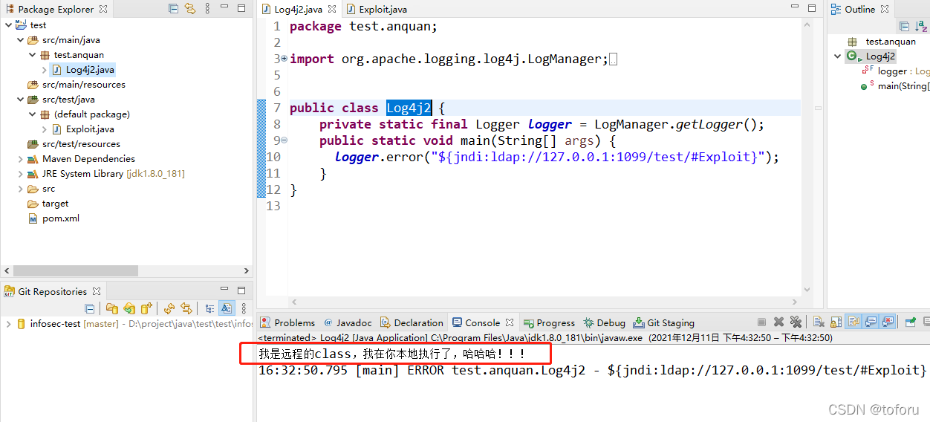Select (default package) node
This screenshot has width=930, height=422.
(x=85, y=114)
